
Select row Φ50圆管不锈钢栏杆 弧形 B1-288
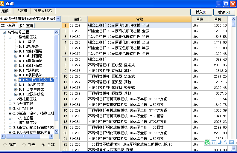click(145, 144)
